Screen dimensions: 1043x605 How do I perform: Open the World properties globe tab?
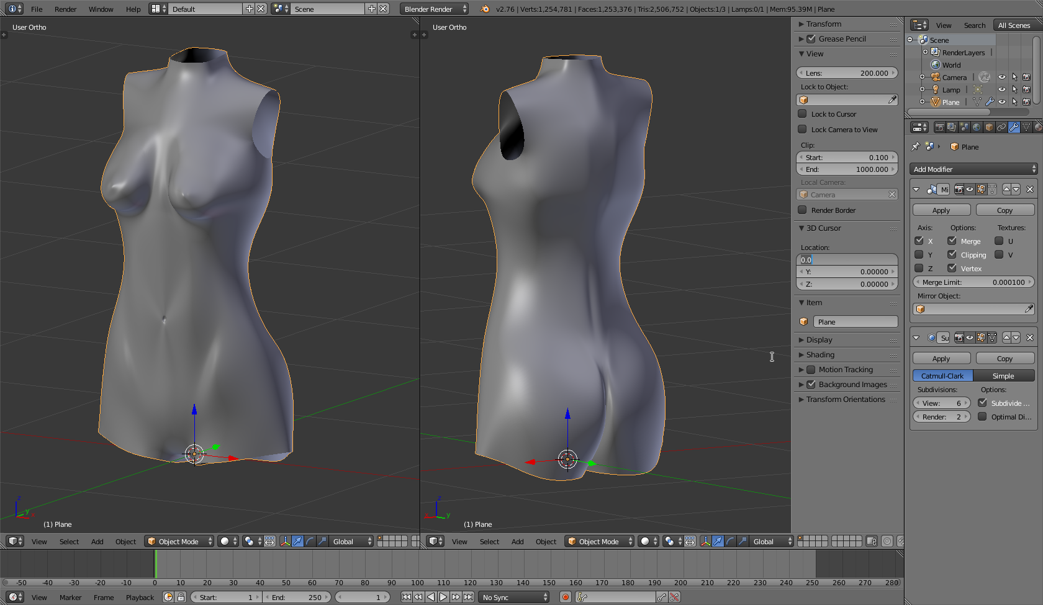coord(977,127)
